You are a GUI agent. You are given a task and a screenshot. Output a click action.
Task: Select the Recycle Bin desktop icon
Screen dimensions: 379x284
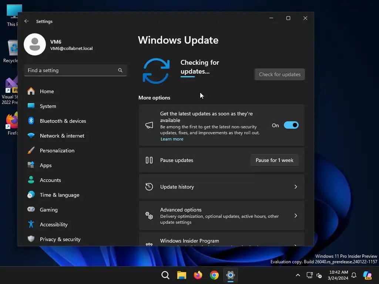(11, 51)
